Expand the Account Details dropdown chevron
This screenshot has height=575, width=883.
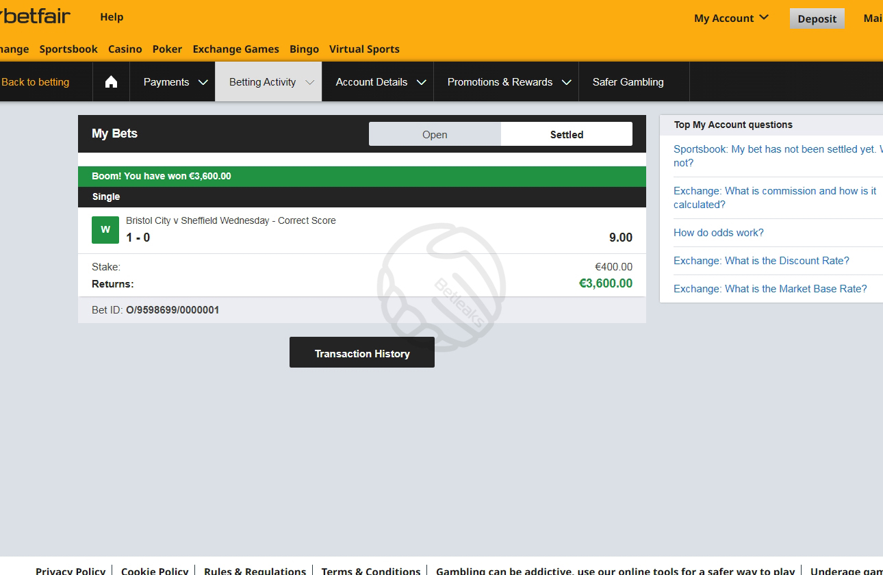point(421,82)
